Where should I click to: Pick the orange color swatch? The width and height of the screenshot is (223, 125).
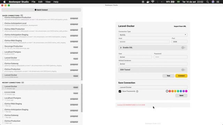(x=172, y=91)
